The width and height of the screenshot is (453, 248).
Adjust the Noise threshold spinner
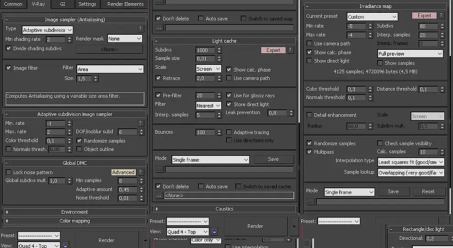(141, 198)
